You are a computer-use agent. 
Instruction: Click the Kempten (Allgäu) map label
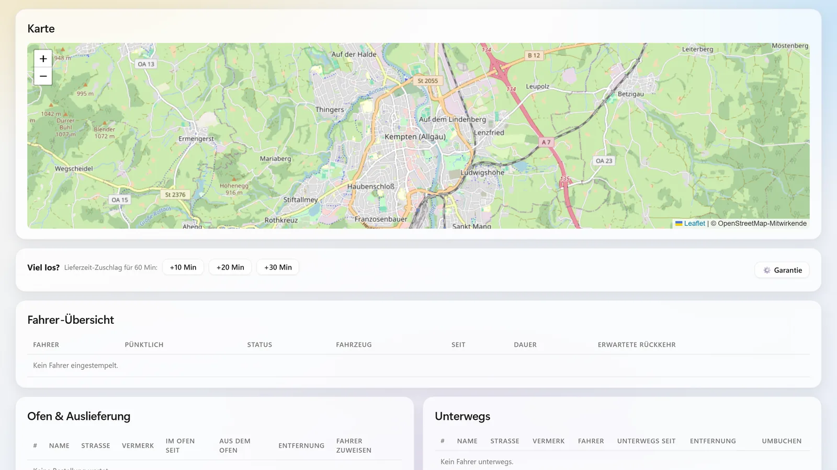[x=415, y=137]
